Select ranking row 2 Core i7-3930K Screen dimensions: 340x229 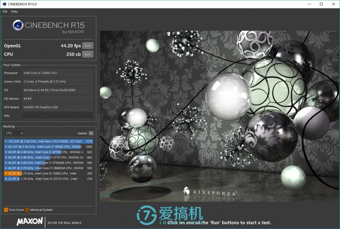49,147
